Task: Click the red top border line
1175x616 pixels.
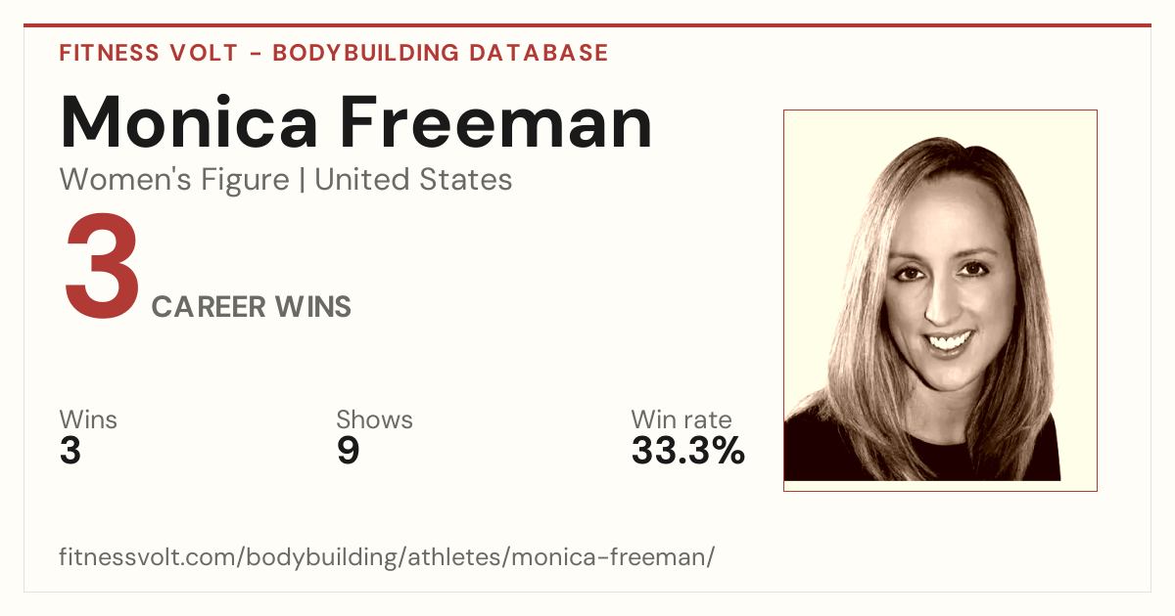Action: click(x=587, y=25)
